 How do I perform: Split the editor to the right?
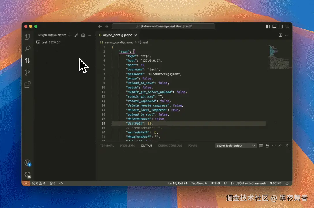click(x=280, y=35)
